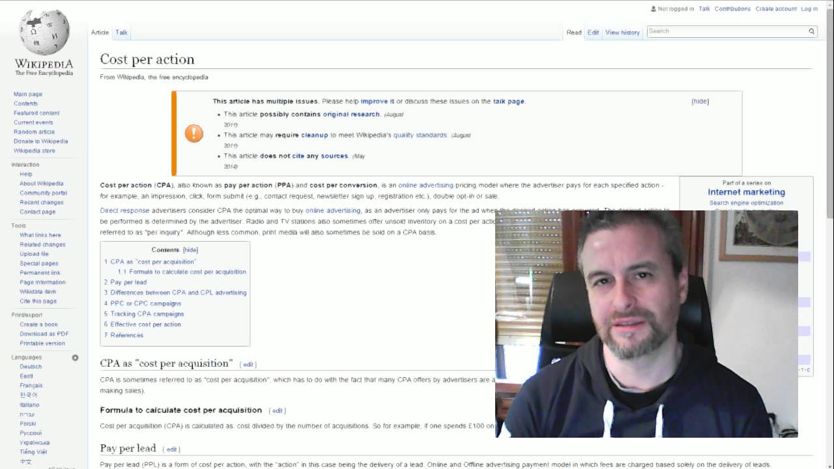This screenshot has width=834, height=469.
Task: Open Random article link
Action: [34, 132]
